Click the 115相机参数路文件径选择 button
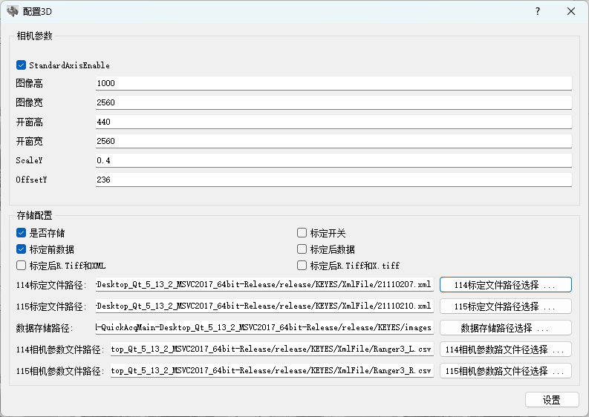Image resolution: width=589 pixels, height=417 pixels. pos(505,371)
